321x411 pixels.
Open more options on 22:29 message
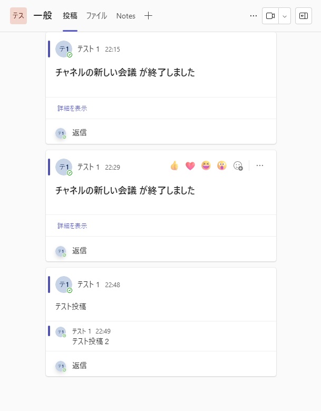click(x=260, y=165)
